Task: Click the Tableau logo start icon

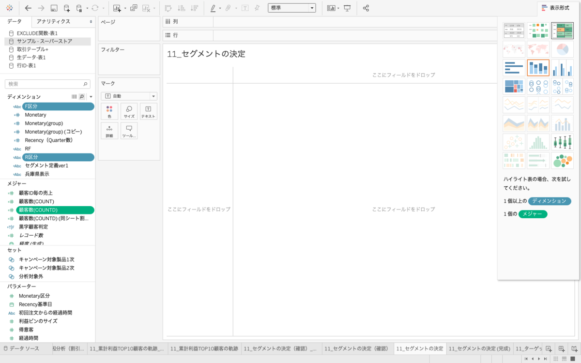Action: pos(9,8)
